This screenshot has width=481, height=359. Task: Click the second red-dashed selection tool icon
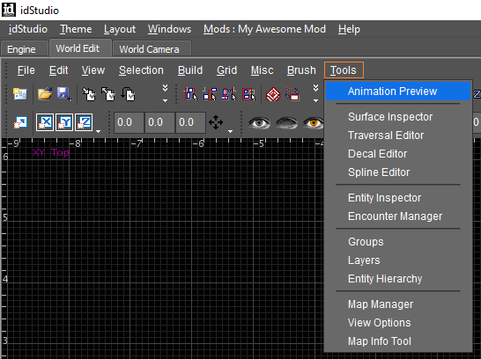(x=210, y=94)
